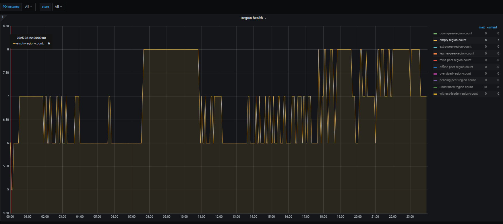Image resolution: width=503 pixels, height=224 pixels.
Task: Toggle empty-region-count series in legend
Action: [453, 40]
